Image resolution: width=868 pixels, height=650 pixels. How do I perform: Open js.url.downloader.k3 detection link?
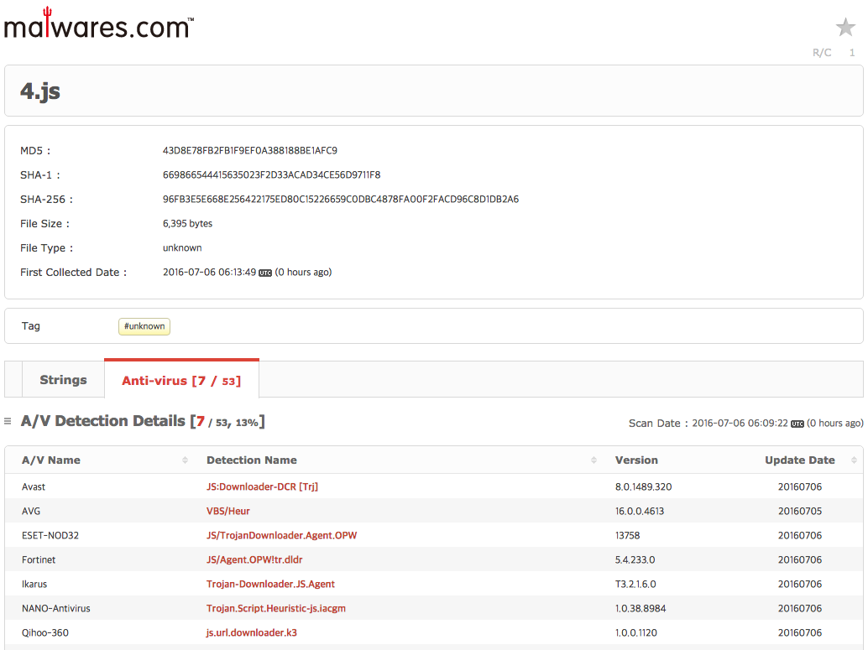coord(252,633)
